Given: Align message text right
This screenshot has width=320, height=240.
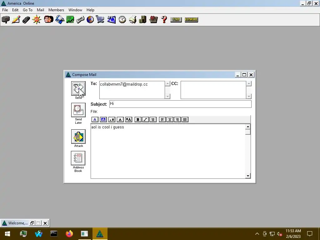Looking at the screenshot, I should [177, 120].
